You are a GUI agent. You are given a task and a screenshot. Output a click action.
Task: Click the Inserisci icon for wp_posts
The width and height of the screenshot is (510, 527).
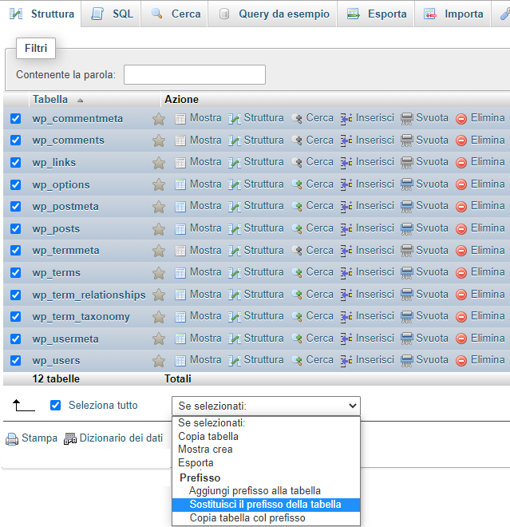pos(346,228)
